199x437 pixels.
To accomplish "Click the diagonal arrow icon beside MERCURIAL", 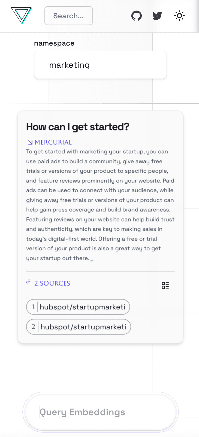I will pyautogui.click(x=30, y=142).
